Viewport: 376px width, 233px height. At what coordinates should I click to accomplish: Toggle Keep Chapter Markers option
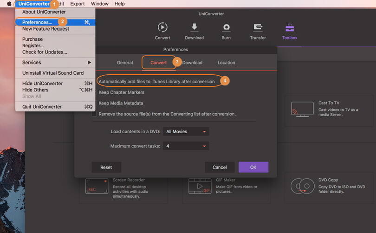pos(121,92)
